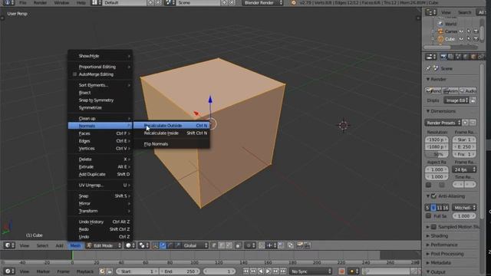Image resolution: width=491 pixels, height=276 pixels.
Task: Select the rotate manipulator icon
Action: (x=170, y=245)
